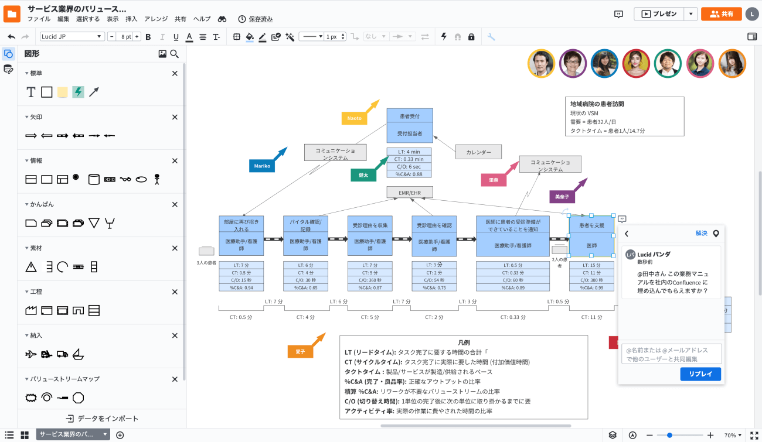Open the 70% zoom level dropdown
The image size is (762, 442).
pyautogui.click(x=733, y=435)
